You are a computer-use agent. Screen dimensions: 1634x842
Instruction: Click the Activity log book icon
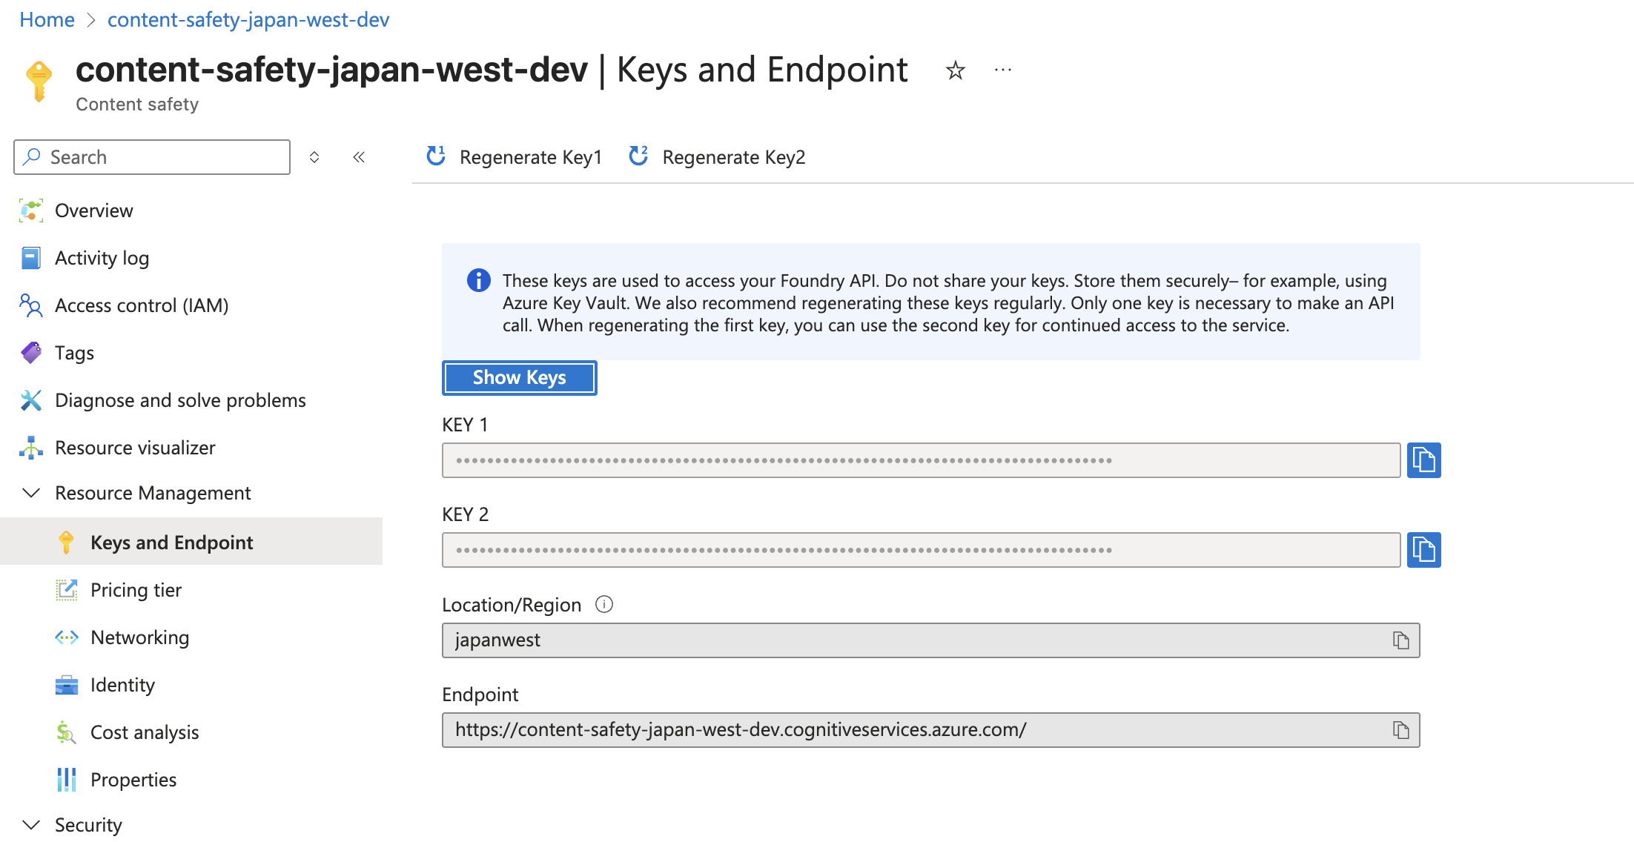31,258
